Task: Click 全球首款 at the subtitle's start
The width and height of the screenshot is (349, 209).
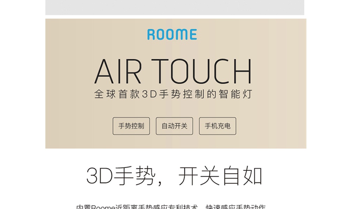Action: click(117, 94)
